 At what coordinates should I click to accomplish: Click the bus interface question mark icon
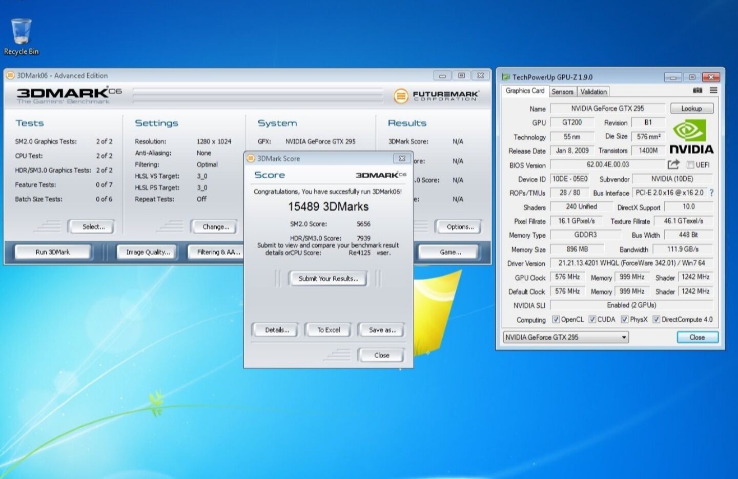(711, 193)
